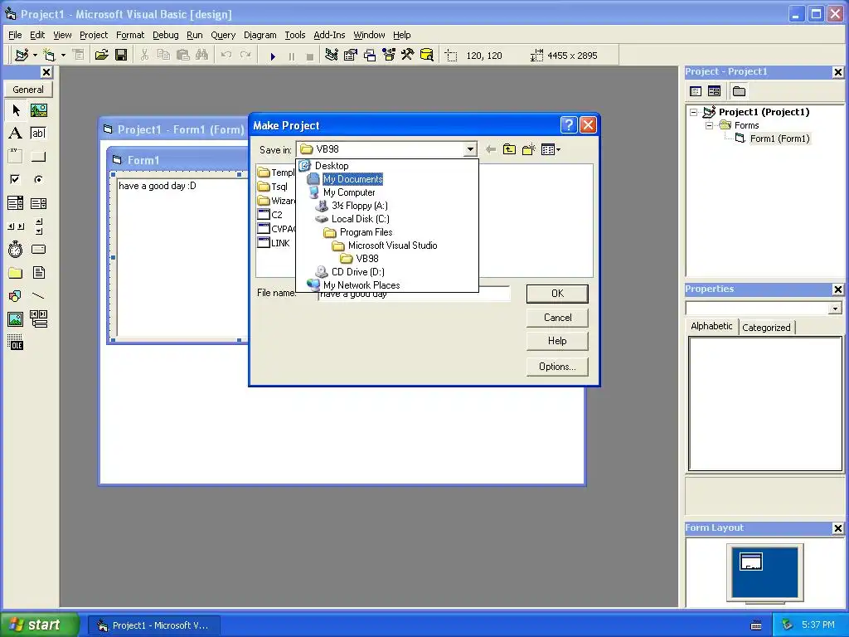Expand the Save in combo box arrow
The width and height of the screenshot is (849, 637).
tap(470, 149)
